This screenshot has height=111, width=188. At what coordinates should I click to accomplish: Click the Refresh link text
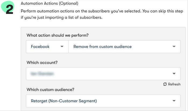tap(174, 84)
